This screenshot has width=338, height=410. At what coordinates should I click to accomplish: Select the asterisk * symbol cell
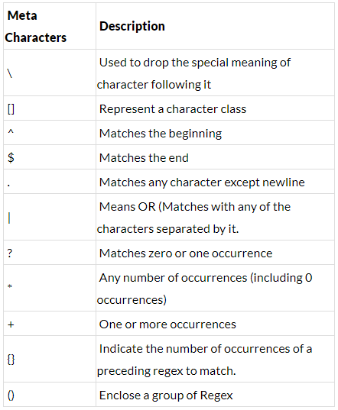click(x=50, y=288)
